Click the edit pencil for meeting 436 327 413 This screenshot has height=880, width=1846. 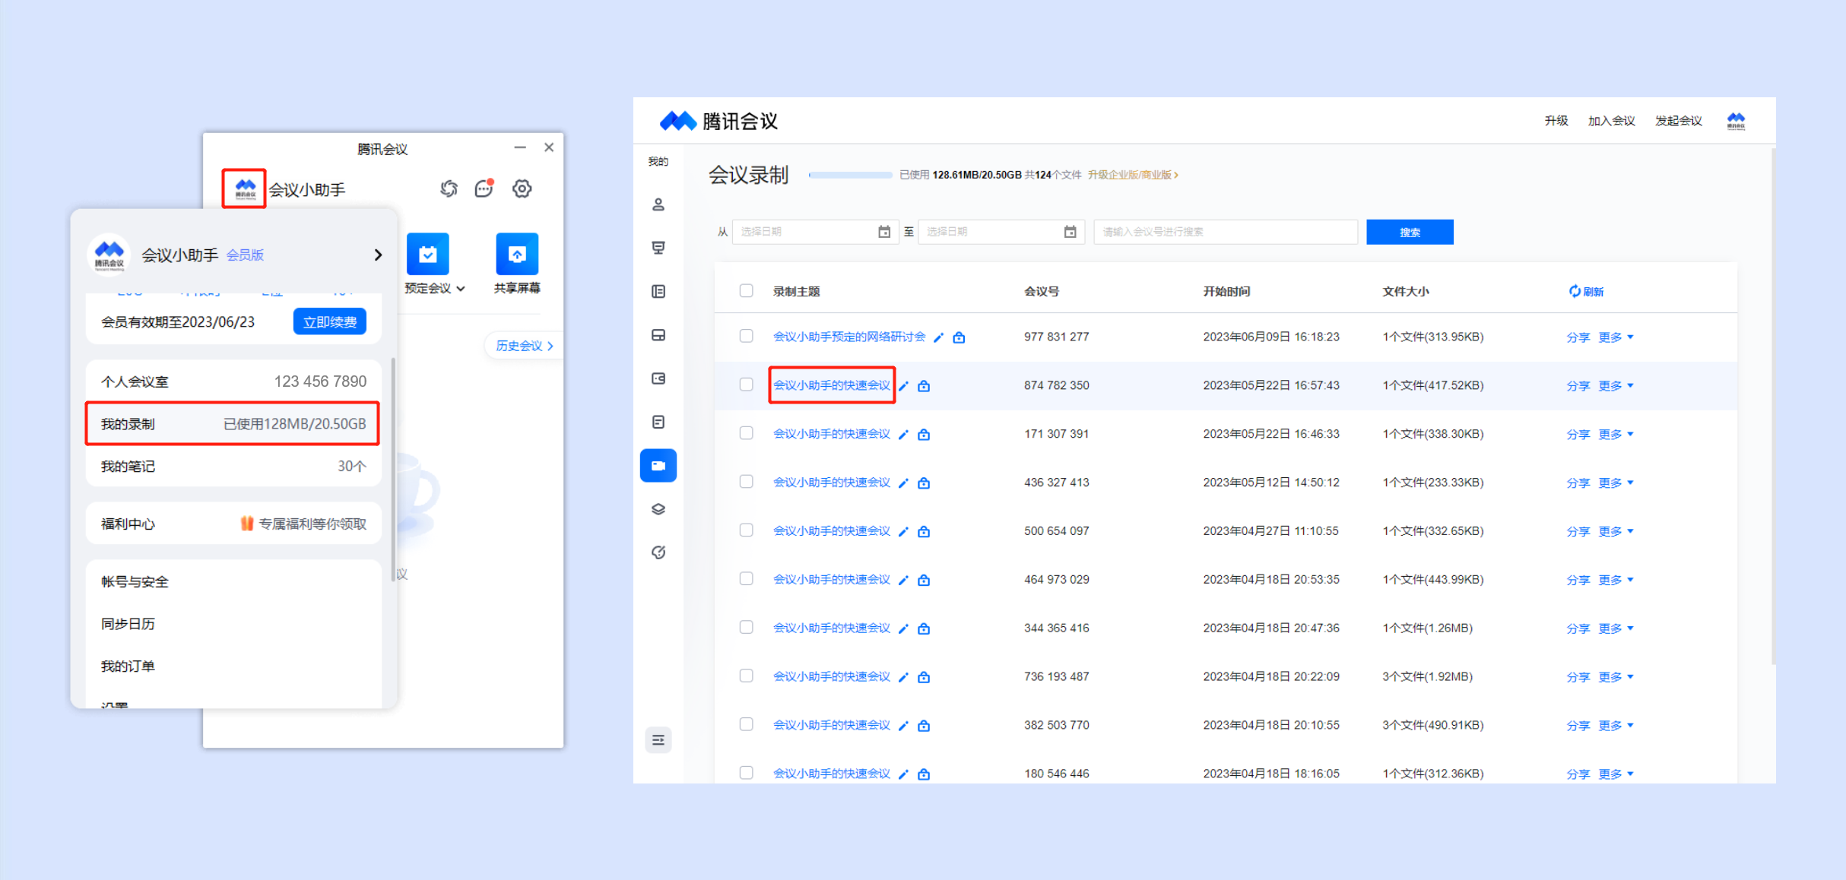pos(903,483)
